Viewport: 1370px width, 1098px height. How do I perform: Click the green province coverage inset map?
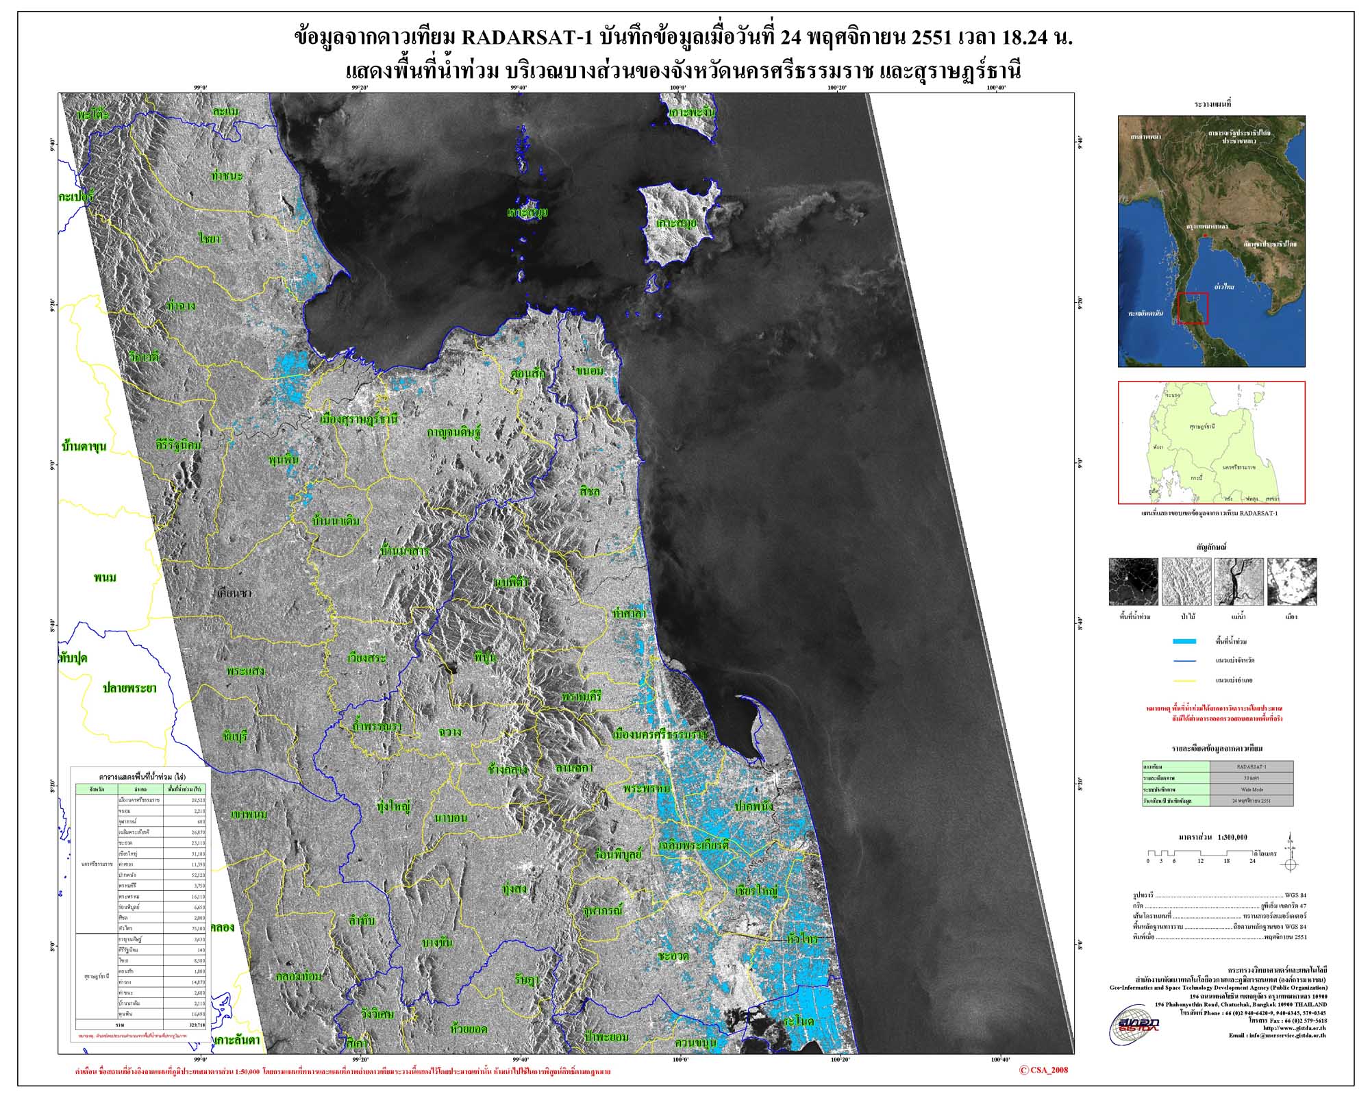pos(1211,442)
